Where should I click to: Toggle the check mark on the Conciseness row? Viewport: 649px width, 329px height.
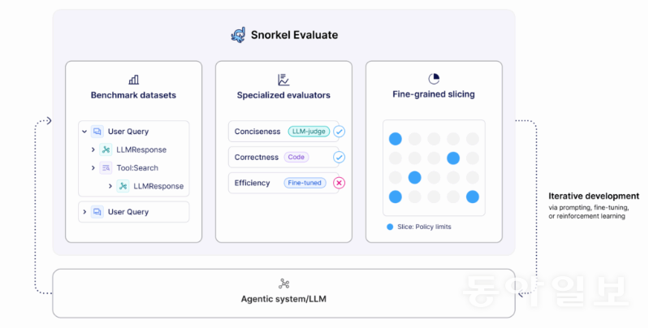[339, 132]
